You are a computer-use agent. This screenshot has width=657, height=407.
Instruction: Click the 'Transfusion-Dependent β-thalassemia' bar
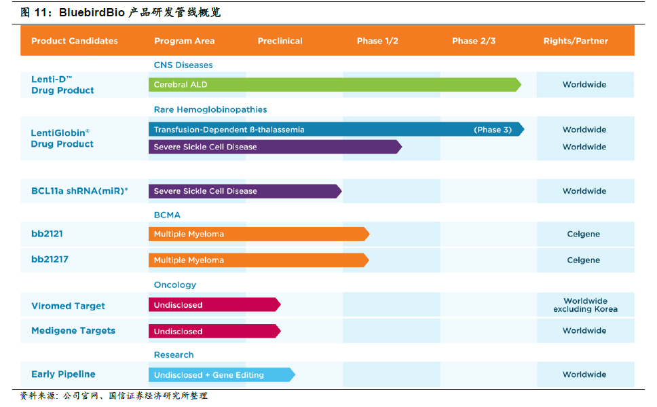(x=336, y=129)
